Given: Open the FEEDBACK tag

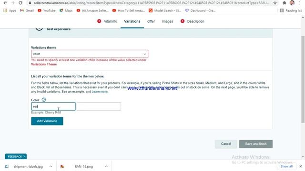Looking at the screenshot, I should tap(15, 156).
